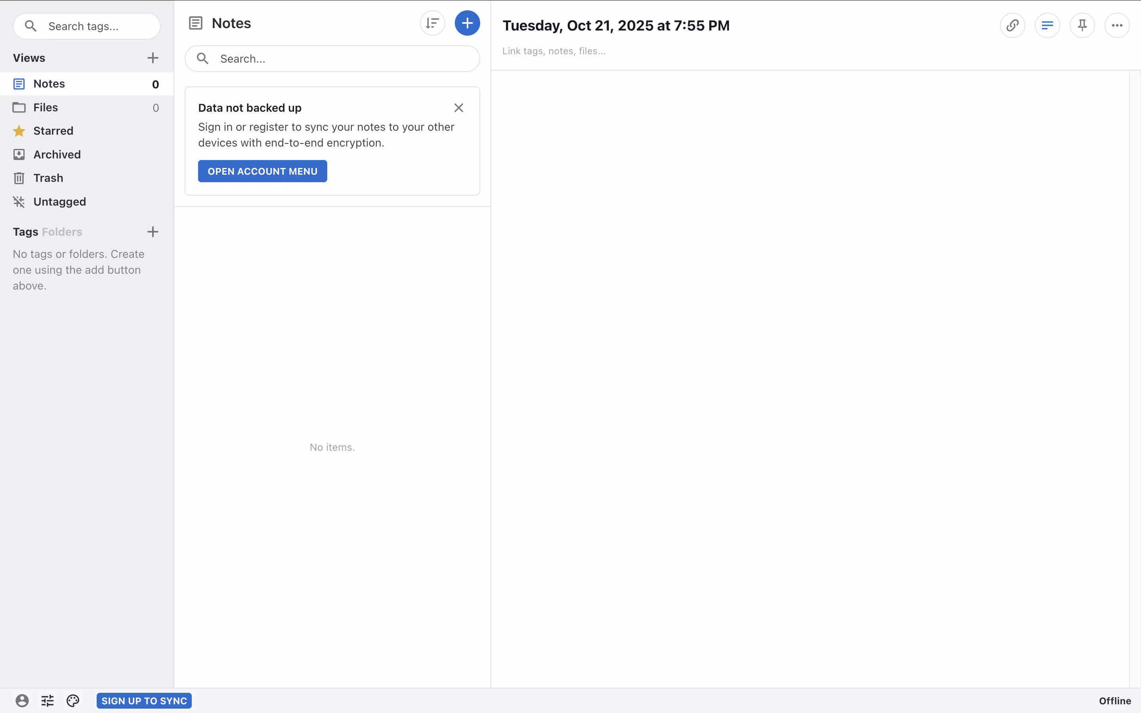Add a new smart view with plus

(x=152, y=58)
